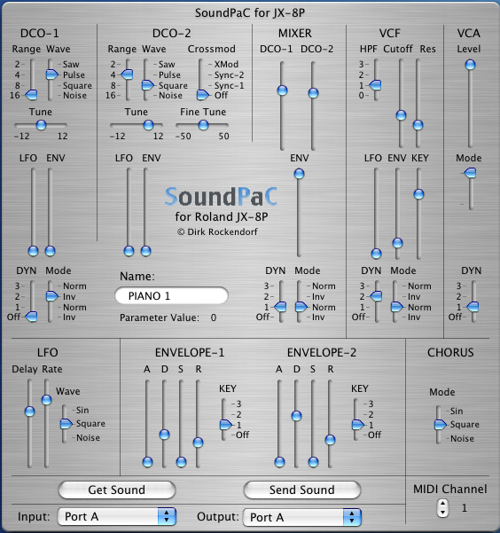Click the DCO-1 Tune slider knob
500x533 pixels.
pos(41,125)
